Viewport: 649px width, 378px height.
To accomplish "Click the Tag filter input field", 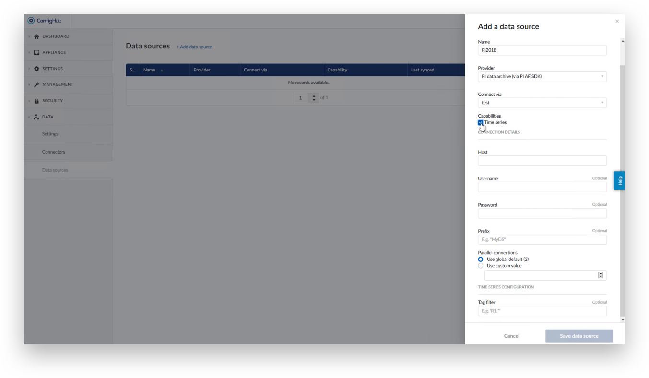I will pos(542,311).
